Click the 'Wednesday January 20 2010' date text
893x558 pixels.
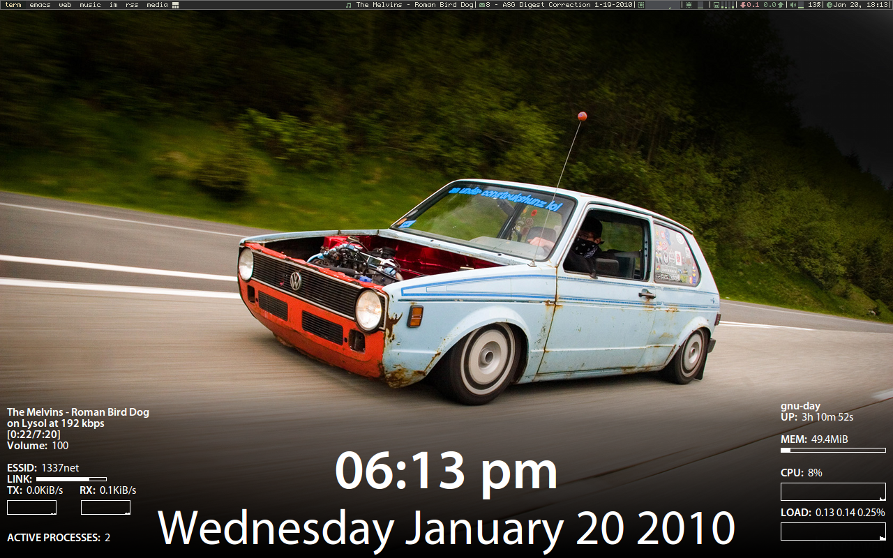[446, 529]
